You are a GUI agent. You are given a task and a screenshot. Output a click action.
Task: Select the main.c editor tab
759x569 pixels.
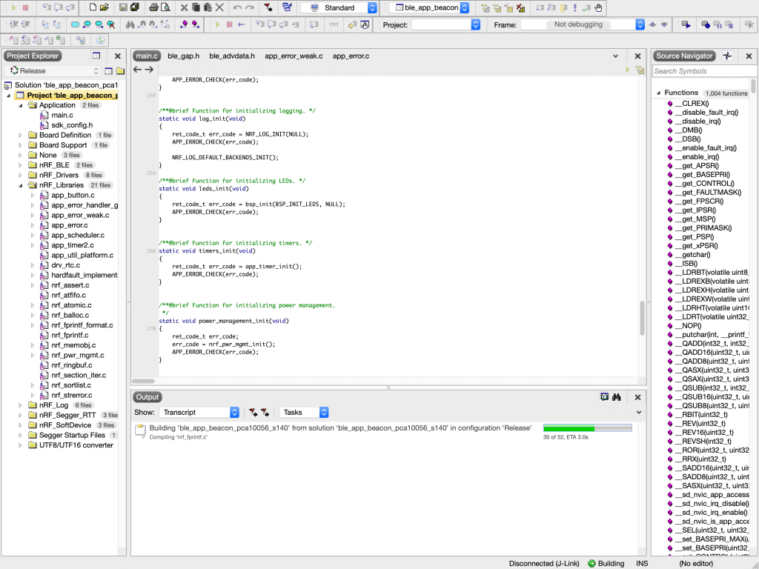[147, 56]
